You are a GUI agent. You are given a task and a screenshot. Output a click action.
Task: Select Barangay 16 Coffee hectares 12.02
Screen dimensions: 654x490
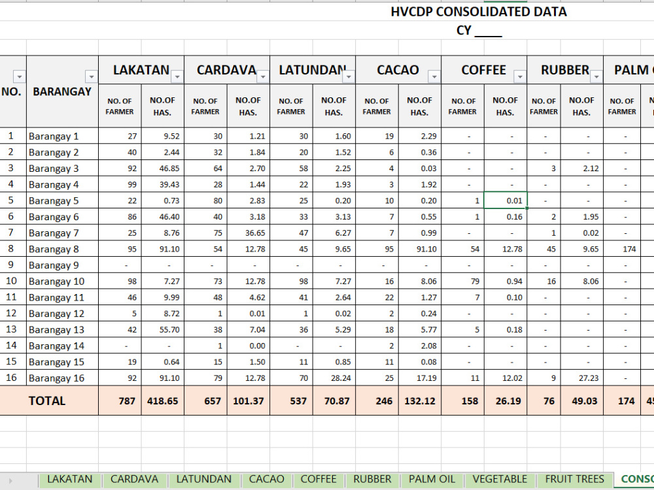506,378
